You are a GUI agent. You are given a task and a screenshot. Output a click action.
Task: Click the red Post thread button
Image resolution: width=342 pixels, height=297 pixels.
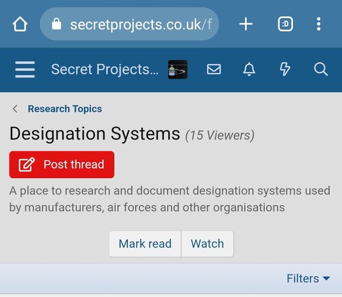(x=62, y=165)
